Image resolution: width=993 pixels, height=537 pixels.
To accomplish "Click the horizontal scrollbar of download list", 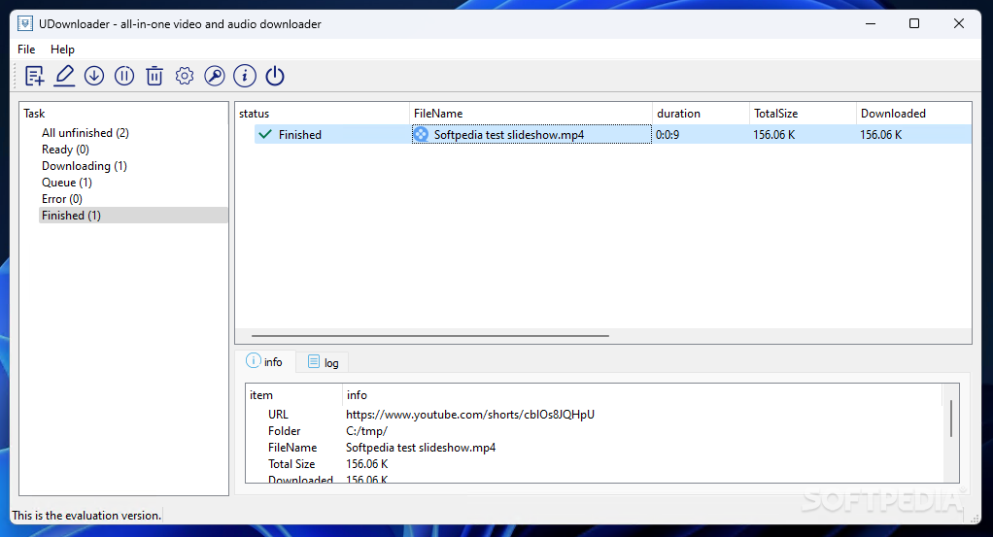I will pyautogui.click(x=430, y=336).
